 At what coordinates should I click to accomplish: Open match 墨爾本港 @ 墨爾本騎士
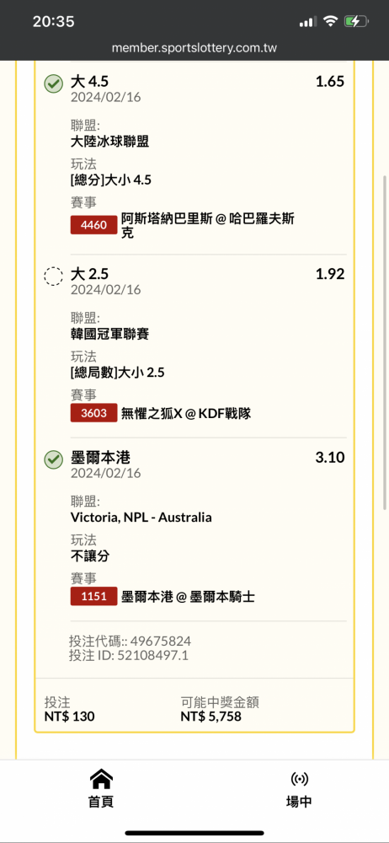tap(188, 596)
